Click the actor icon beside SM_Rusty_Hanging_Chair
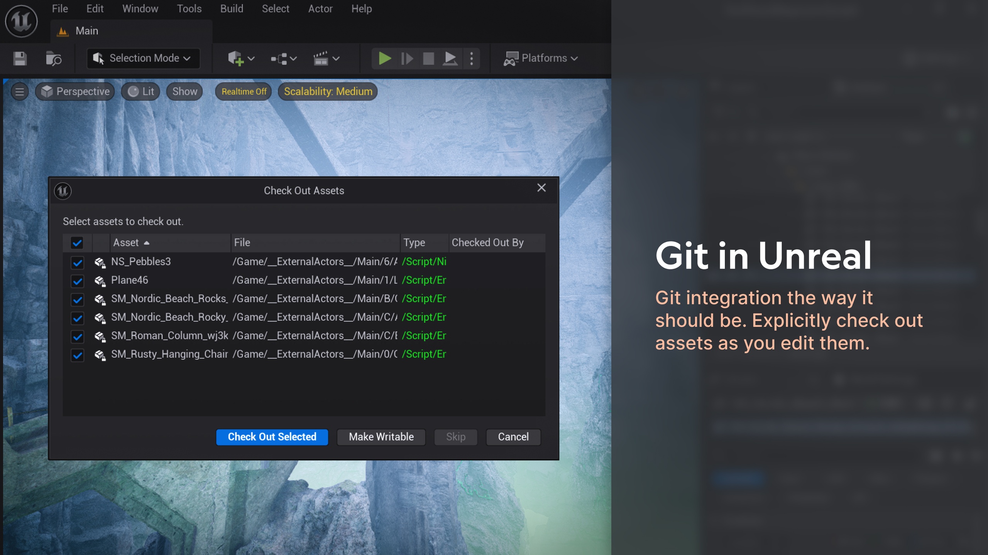 point(100,355)
